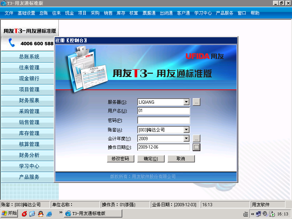The height and width of the screenshot is (219, 292).
Task: Click the network computers tray icon
Action: pos(258,214)
